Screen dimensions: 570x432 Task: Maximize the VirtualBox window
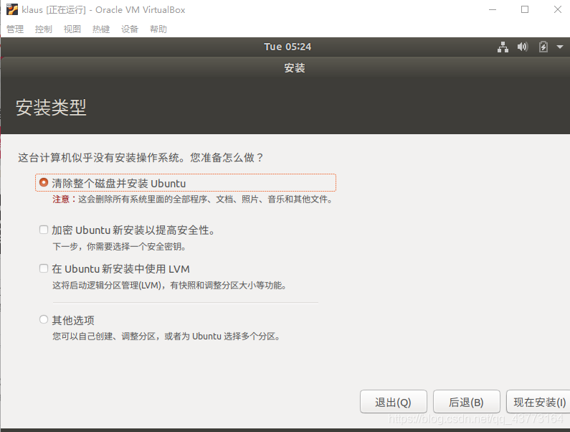coord(525,9)
